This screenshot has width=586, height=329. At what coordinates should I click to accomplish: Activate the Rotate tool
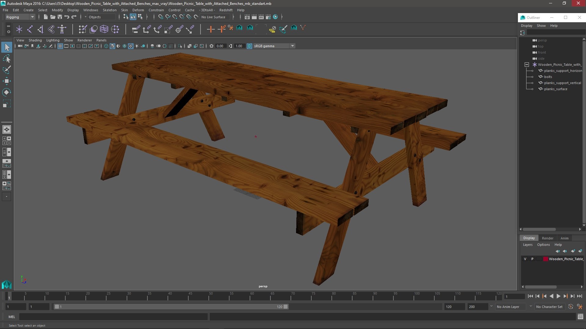click(x=7, y=92)
